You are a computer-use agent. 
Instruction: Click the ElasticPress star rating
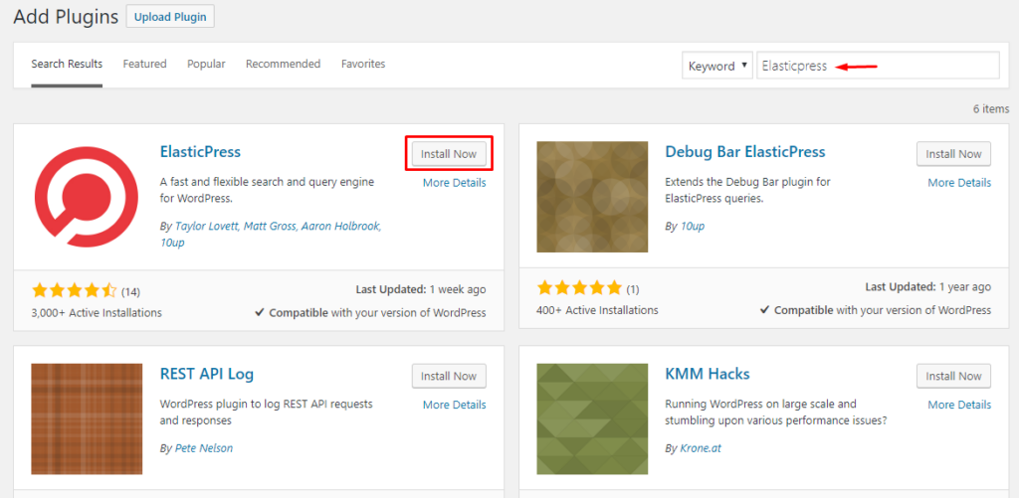[74, 289]
